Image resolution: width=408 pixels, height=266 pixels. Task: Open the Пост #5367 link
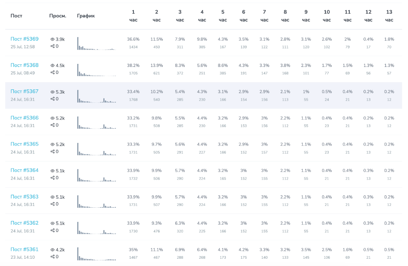tap(25, 92)
